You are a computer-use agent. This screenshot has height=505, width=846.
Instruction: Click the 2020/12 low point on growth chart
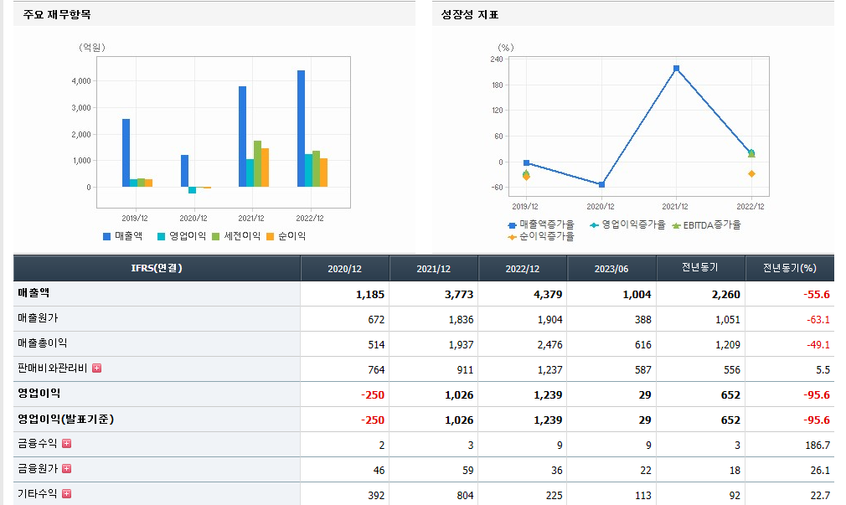tap(601, 184)
